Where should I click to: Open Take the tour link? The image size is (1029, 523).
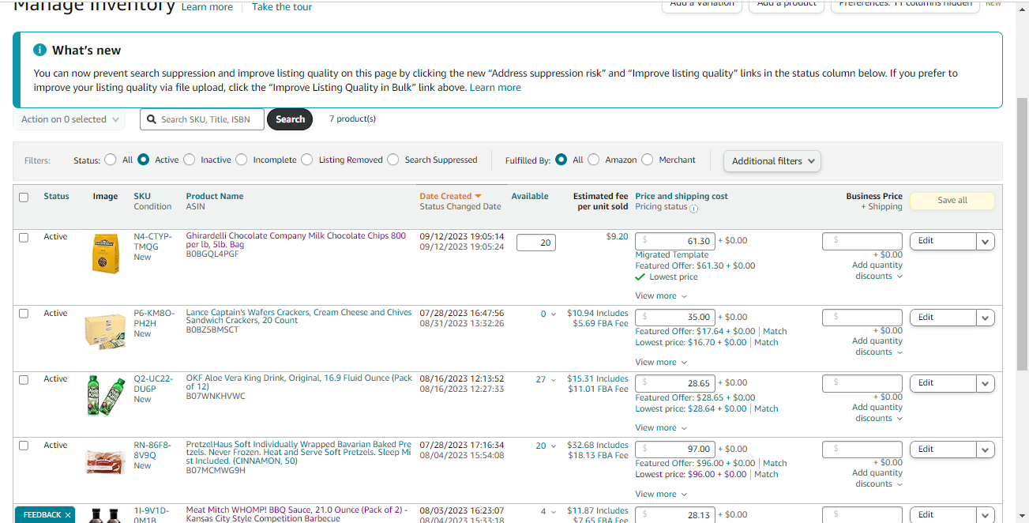click(x=282, y=7)
